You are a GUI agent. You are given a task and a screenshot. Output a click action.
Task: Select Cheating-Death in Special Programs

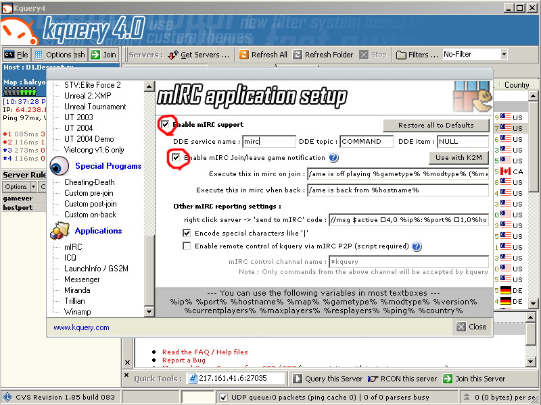pos(89,182)
